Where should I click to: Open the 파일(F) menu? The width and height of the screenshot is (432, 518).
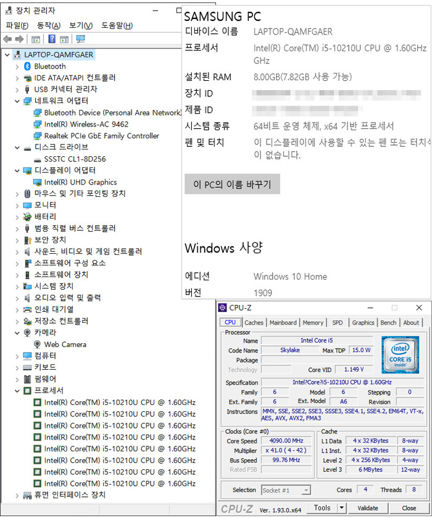coord(17,25)
